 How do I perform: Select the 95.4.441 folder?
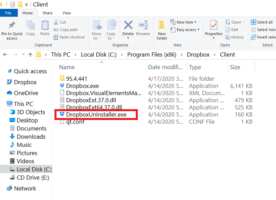tap(77, 79)
